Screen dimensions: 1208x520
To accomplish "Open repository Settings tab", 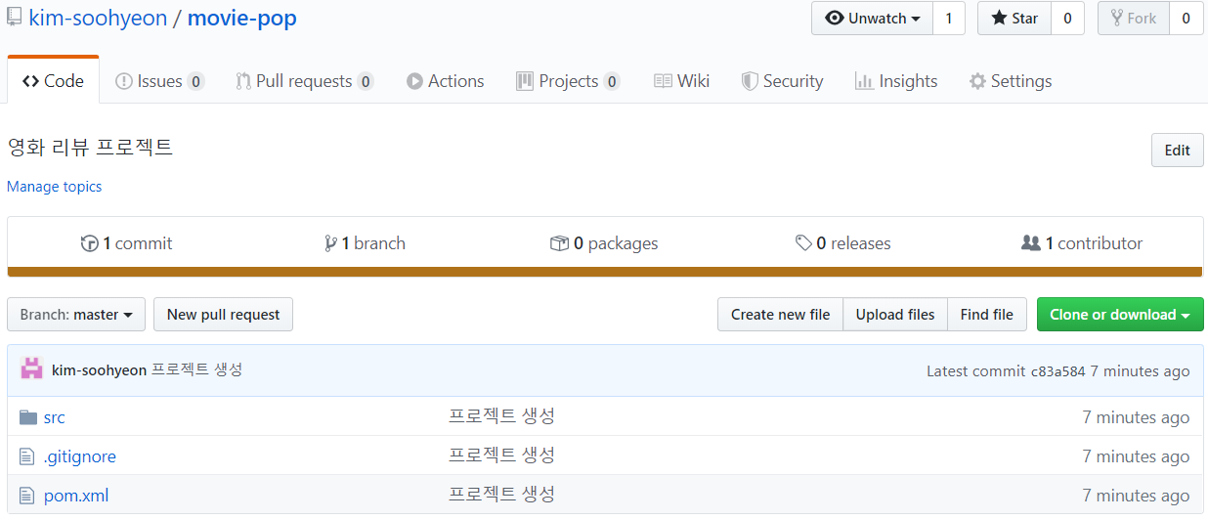I will coord(1011,81).
